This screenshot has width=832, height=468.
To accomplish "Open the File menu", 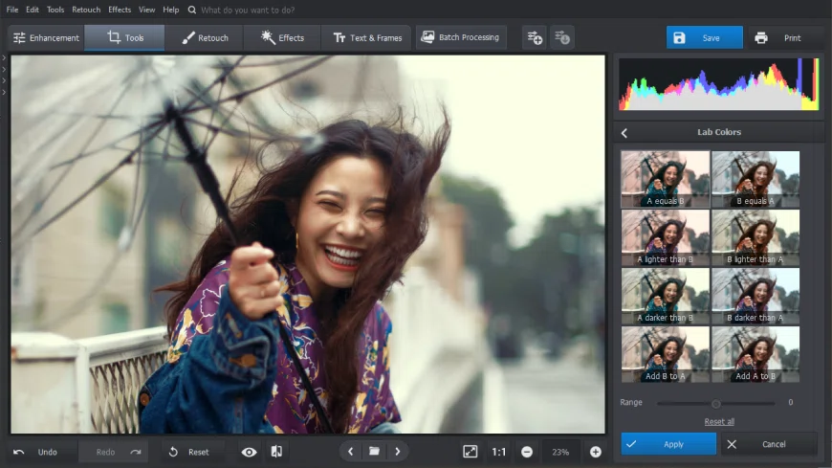I will (12, 10).
